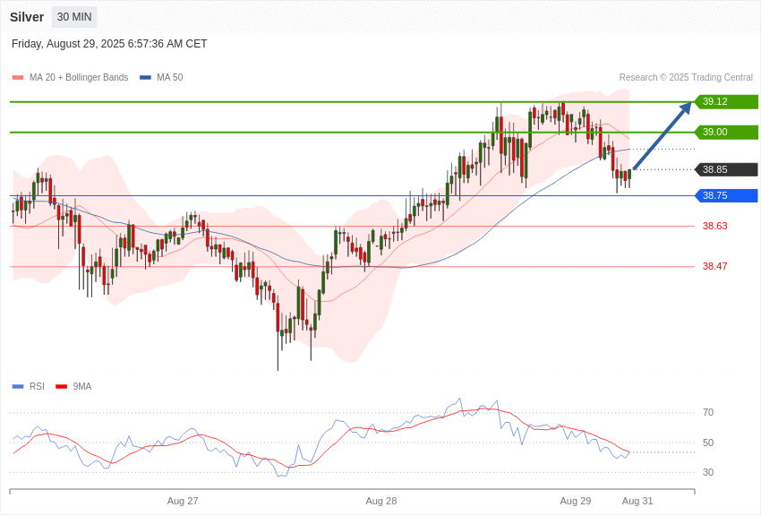The width and height of the screenshot is (761, 516).
Task: Click the MA 50 legend label
Action: (x=170, y=77)
